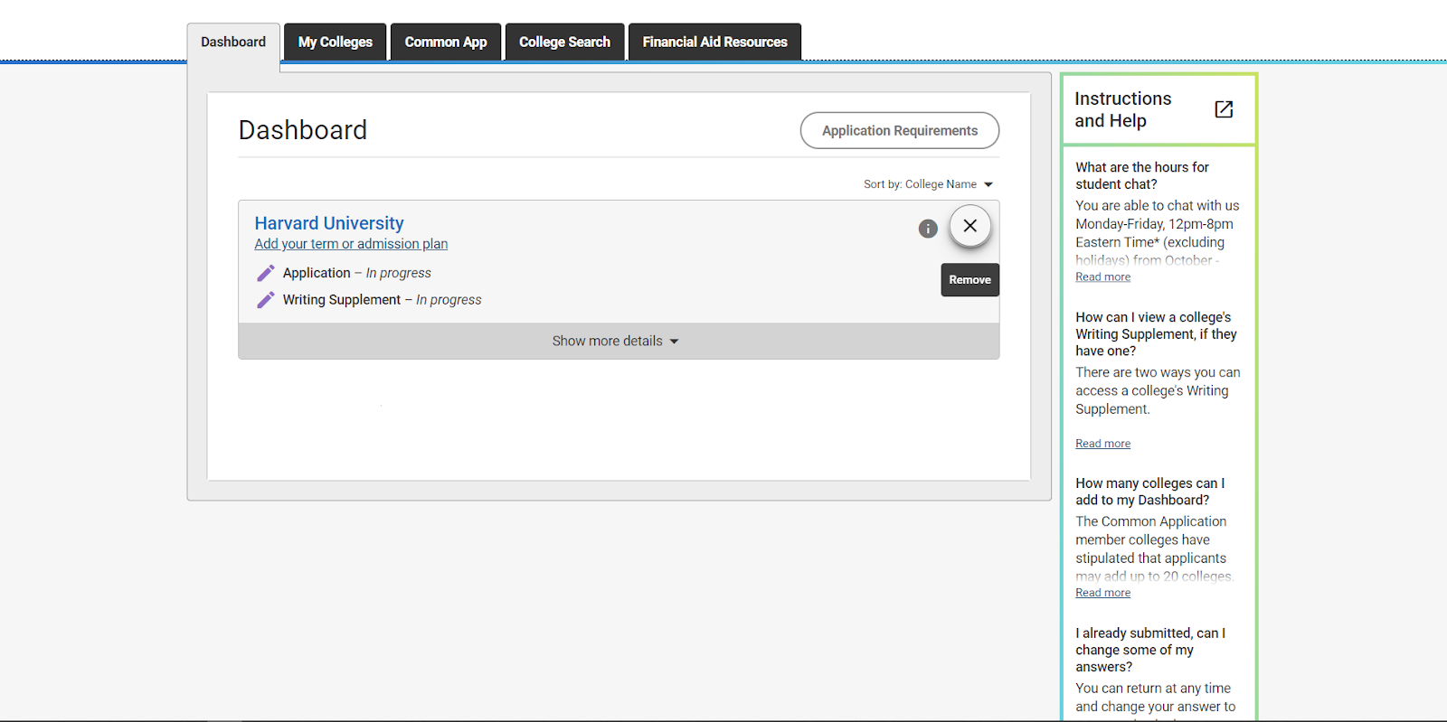Viewport: 1447px width, 722px height.
Task: Open the Sort by College Name dropdown
Action: [928, 184]
